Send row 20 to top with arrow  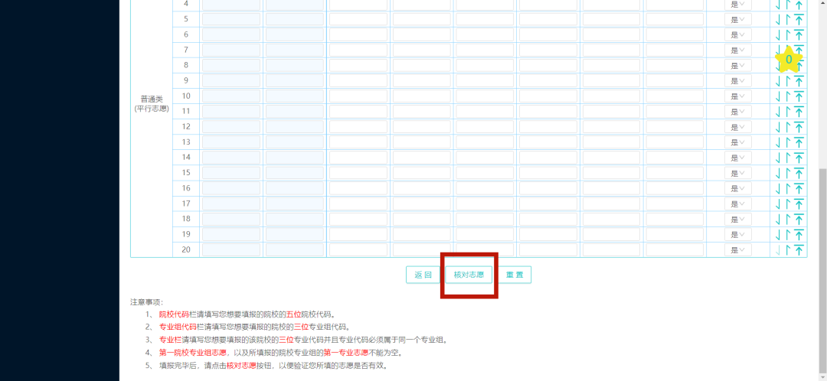799,250
